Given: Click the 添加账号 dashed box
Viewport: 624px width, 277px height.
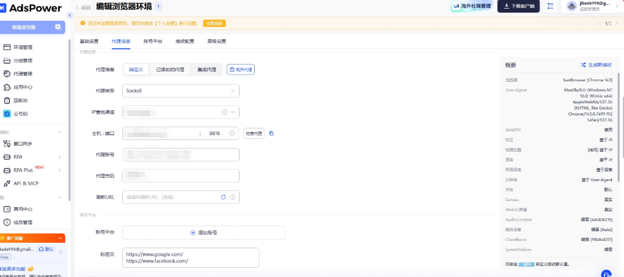Looking at the screenshot, I should [x=204, y=233].
